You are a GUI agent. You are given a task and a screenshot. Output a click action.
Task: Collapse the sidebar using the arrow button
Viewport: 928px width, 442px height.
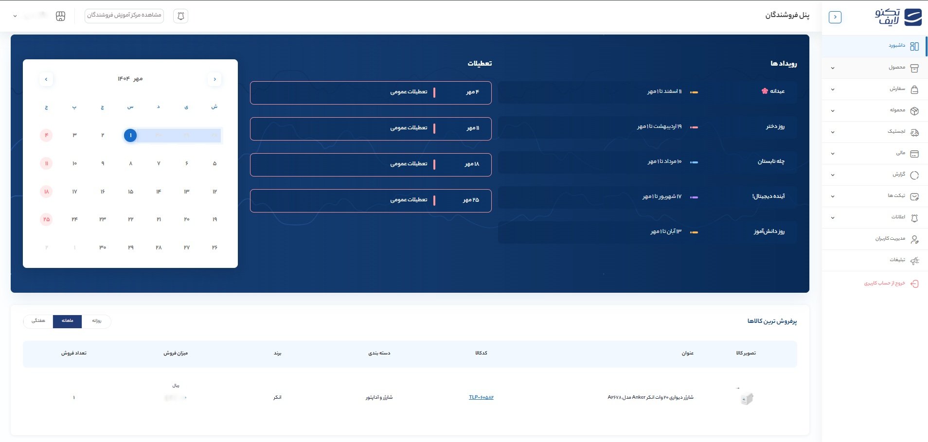(x=835, y=17)
